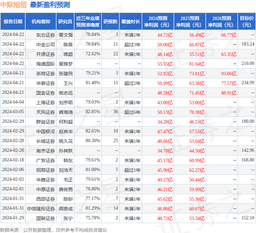Click the 2024-03-05 report date
This screenshot has width=256, height=233.
[13, 112]
